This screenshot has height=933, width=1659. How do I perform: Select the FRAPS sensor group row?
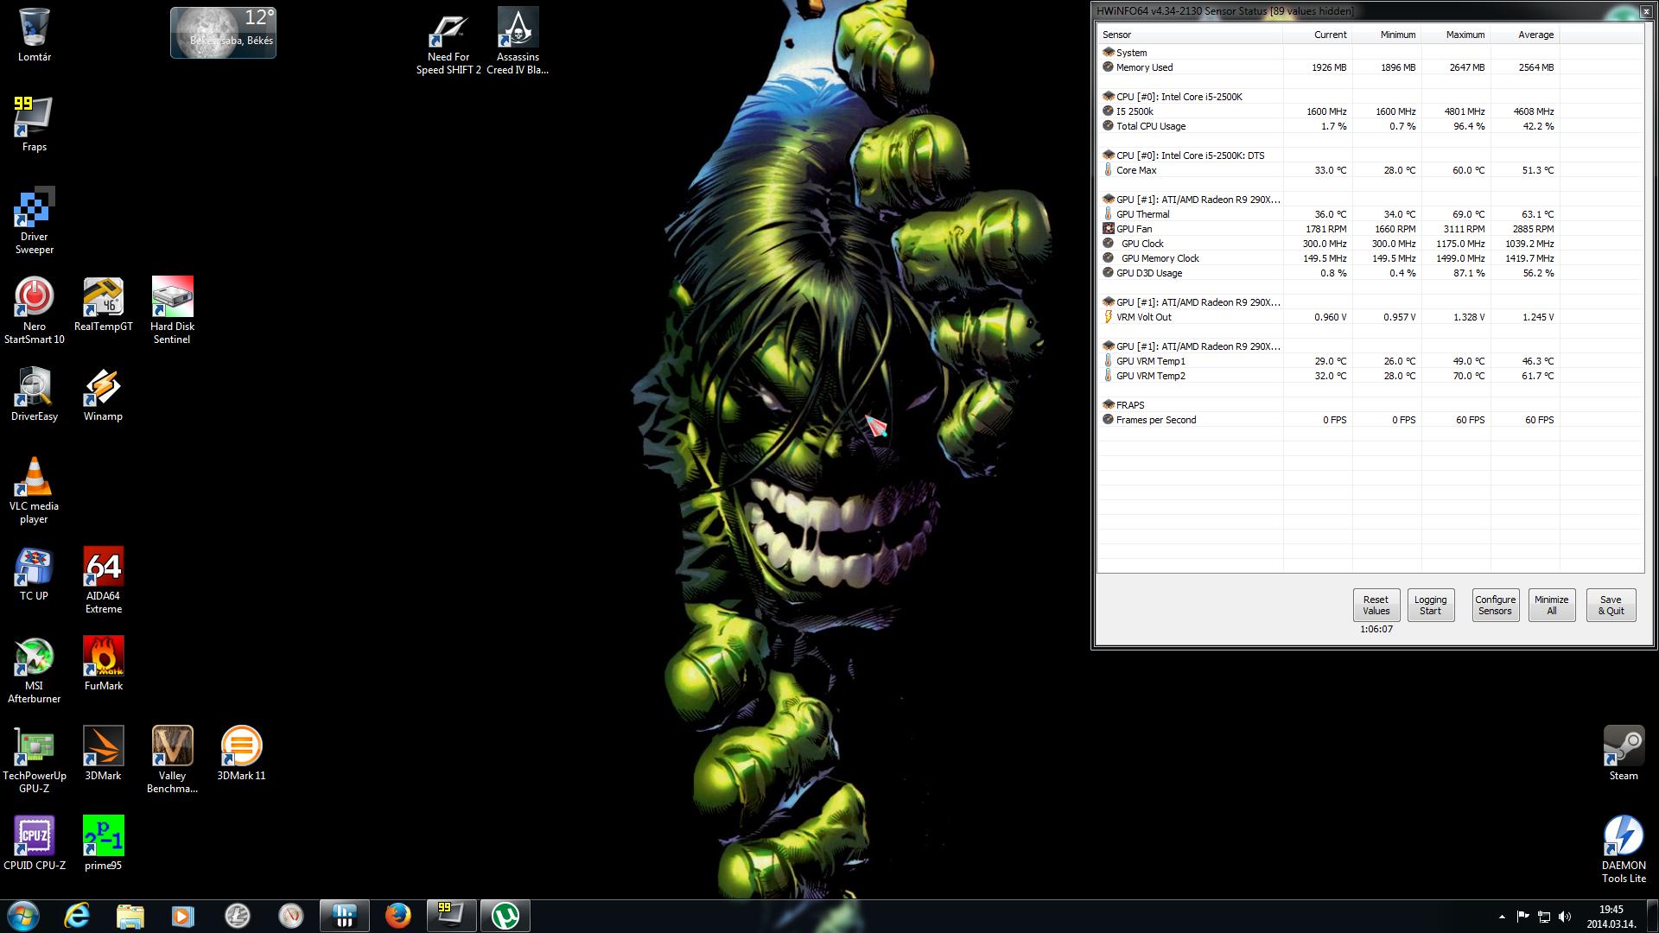coord(1370,405)
